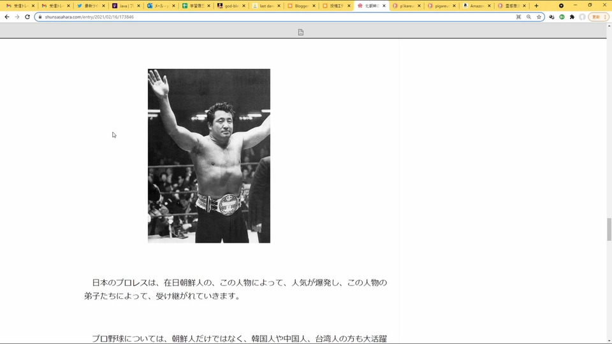Bookmark this page with the star icon
Screen dimensions: 612x344
(539, 17)
